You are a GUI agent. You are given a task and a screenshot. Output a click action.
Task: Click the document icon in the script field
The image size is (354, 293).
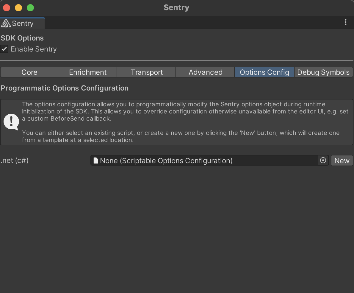[96, 160]
